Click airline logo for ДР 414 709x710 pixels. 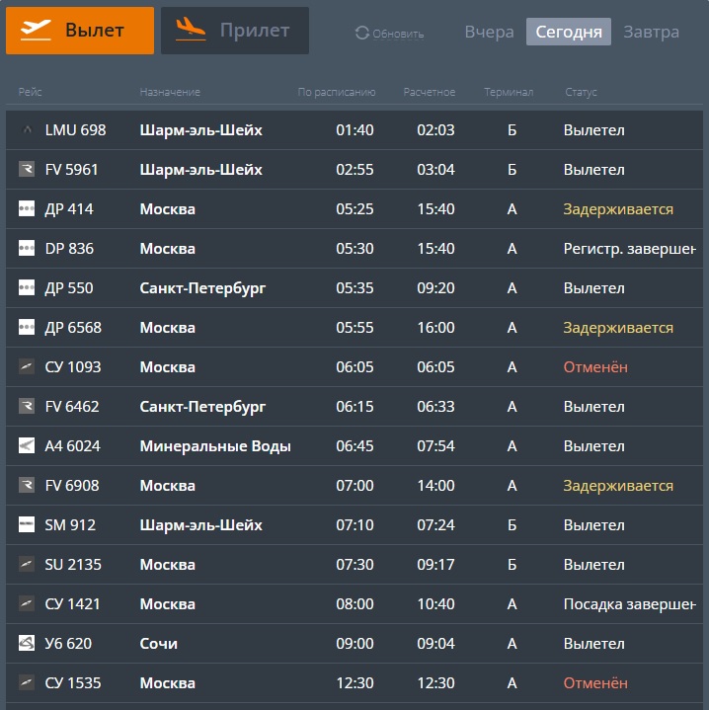click(27, 208)
